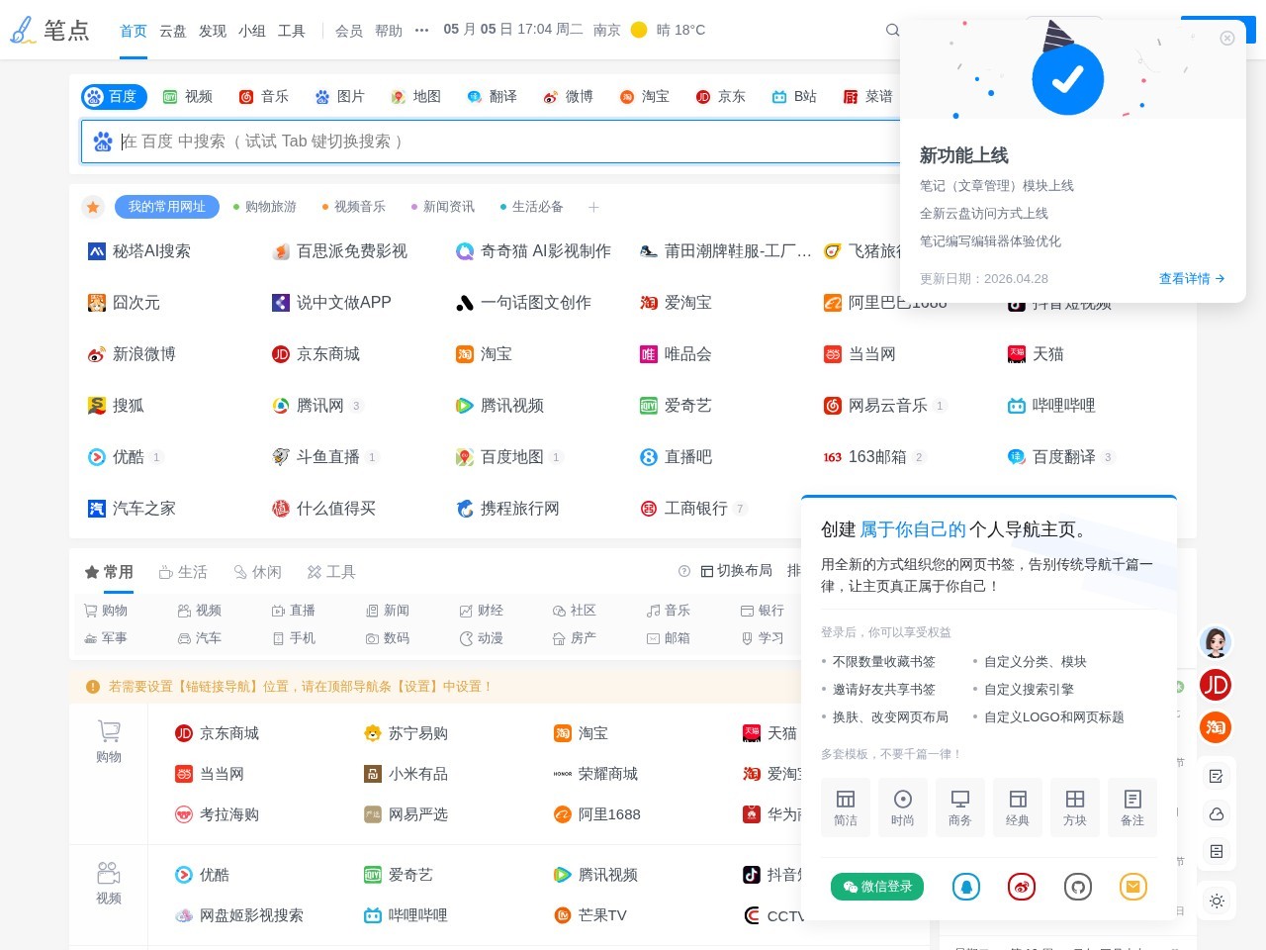Open 帮助 in top navigation
The image size is (1266, 950).
(389, 31)
